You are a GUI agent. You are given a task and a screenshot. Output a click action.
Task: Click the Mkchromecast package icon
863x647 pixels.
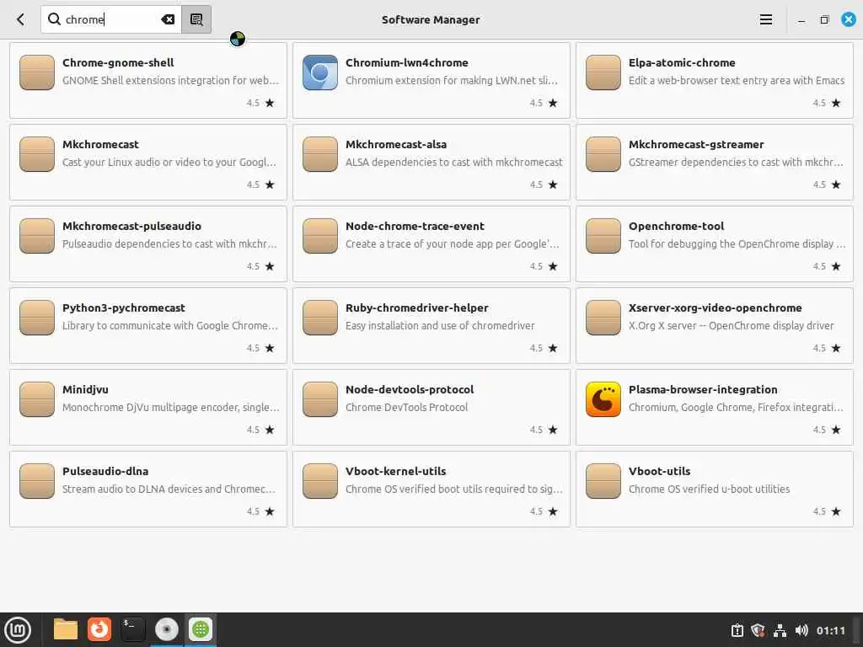37,154
